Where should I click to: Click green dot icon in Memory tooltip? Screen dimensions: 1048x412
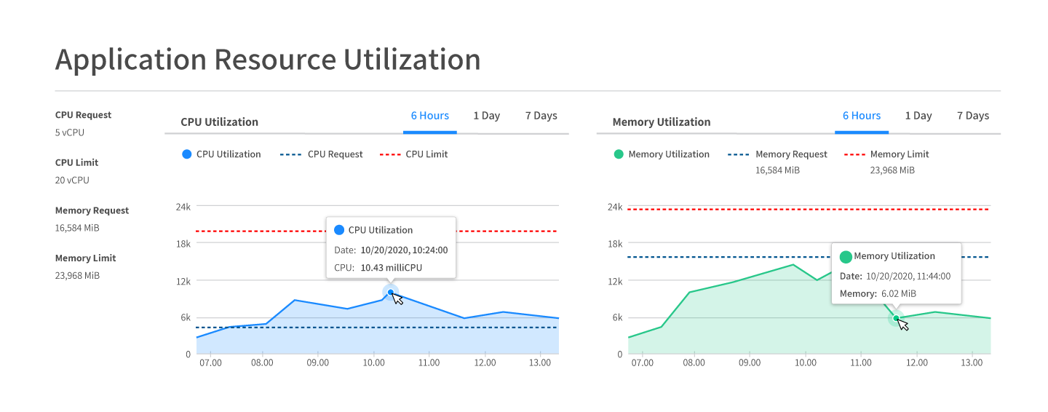tap(845, 256)
